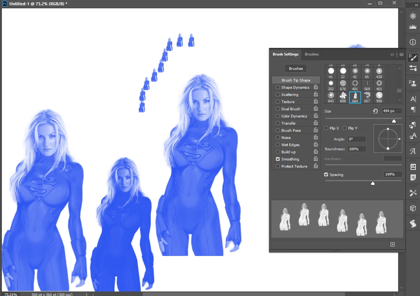Screen dimensions: 420x296
Task: Click the brush tip list up arrow
Action: pos(399,69)
